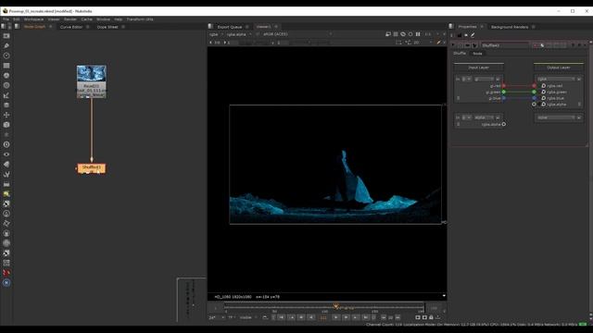Open the Render menu

70,19
